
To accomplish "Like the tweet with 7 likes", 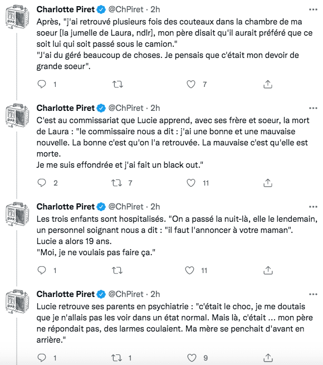I will point(191,84).
